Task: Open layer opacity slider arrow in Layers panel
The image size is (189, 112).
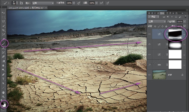Action: click(184, 21)
